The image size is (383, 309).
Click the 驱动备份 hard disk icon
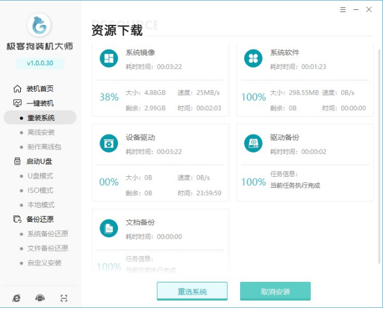tap(253, 143)
